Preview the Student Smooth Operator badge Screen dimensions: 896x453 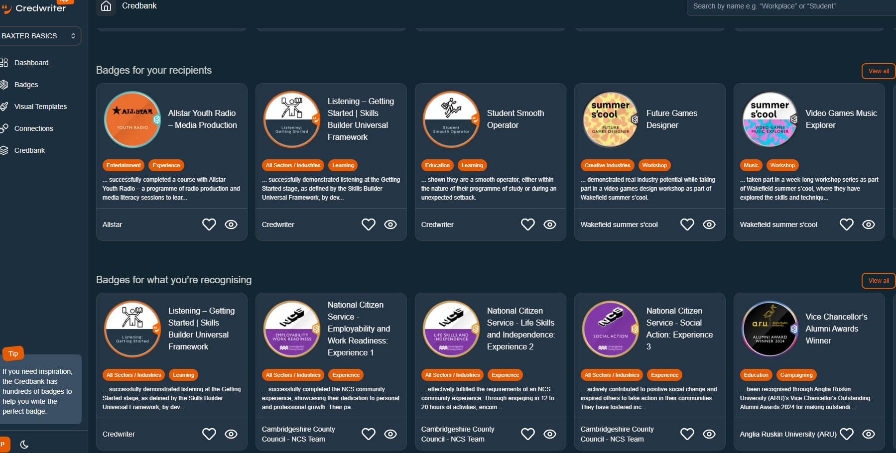point(550,224)
